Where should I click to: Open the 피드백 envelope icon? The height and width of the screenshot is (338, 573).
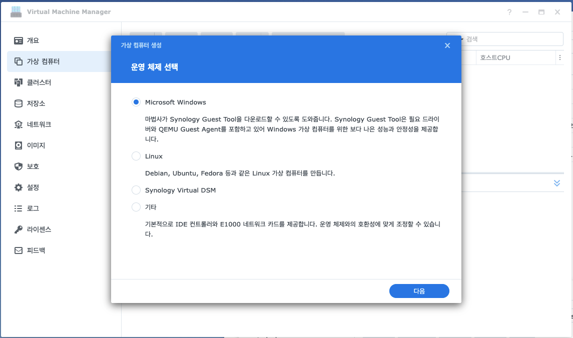(x=19, y=250)
